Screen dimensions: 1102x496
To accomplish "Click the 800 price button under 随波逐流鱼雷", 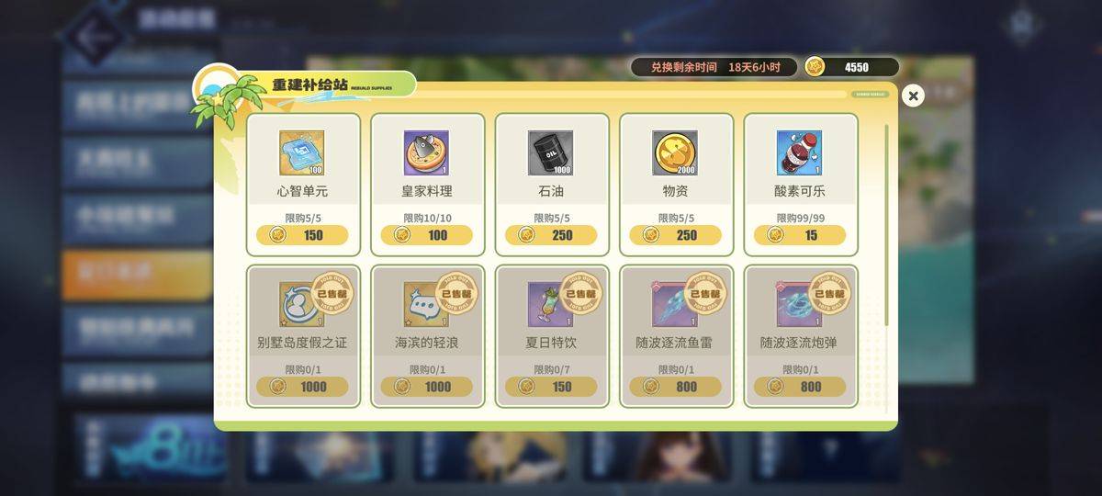I will click(x=675, y=387).
